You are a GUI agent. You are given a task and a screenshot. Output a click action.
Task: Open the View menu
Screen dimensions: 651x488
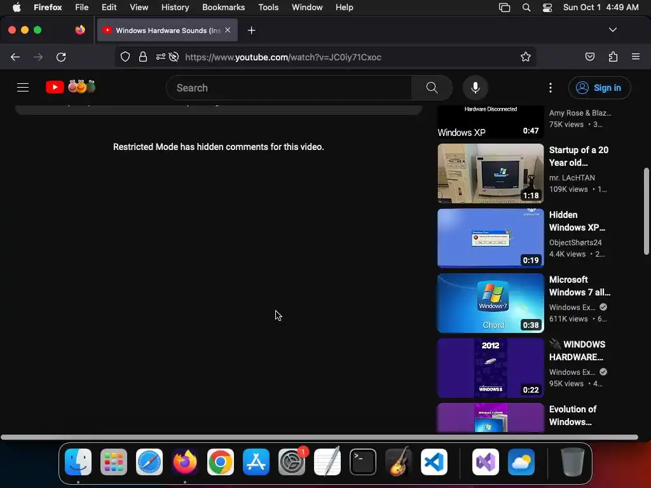(139, 8)
